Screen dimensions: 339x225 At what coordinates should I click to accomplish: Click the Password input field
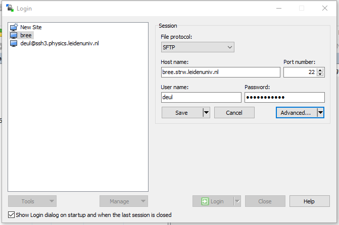tap(284, 98)
